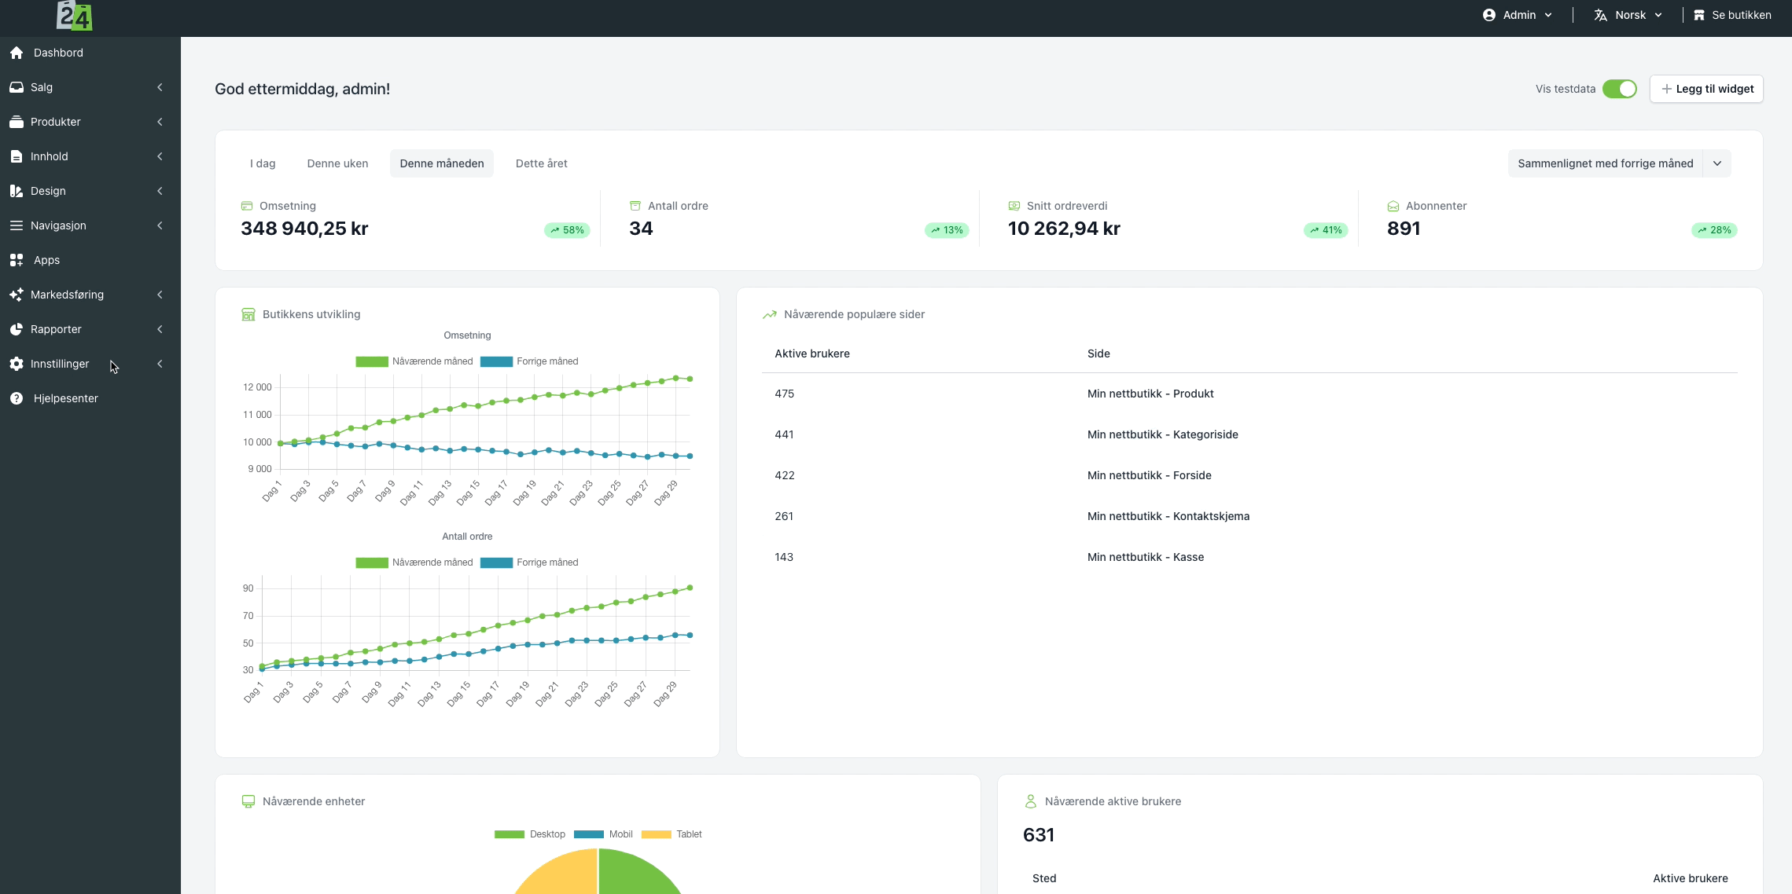This screenshot has width=1792, height=894.
Task: Click the Abonnenter envelope icon
Action: [1393, 206]
